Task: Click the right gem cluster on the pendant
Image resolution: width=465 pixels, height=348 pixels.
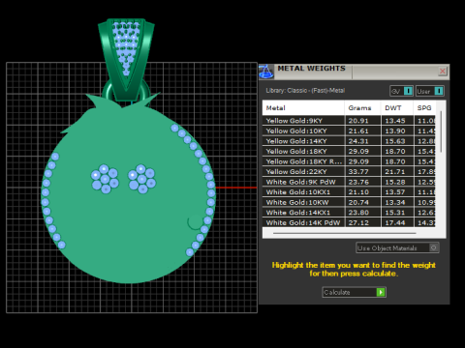Action: point(141,179)
